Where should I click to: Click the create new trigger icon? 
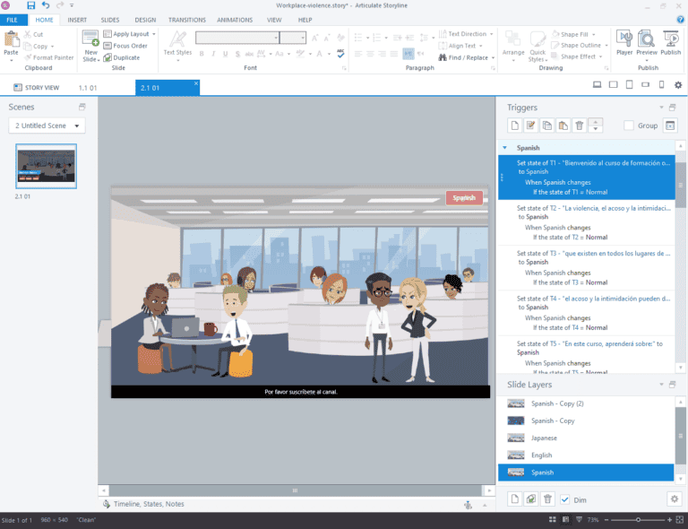tap(514, 126)
